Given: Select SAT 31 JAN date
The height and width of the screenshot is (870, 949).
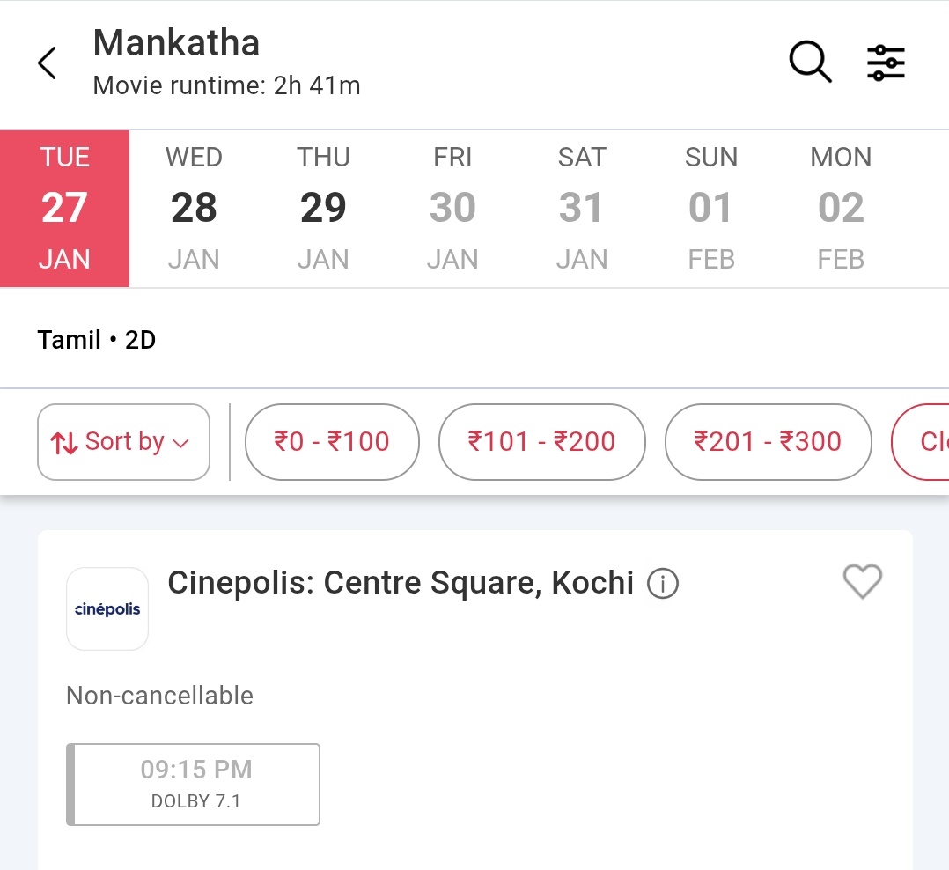Looking at the screenshot, I should 582,209.
